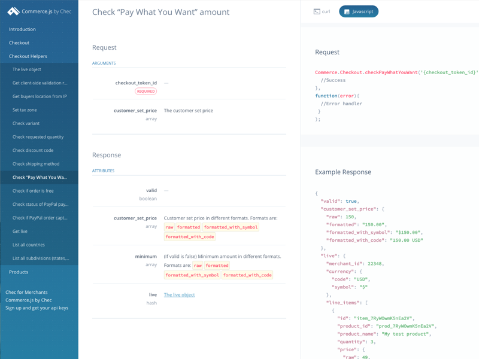Image resolution: width=479 pixels, height=359 pixels.
Task: Select 'Check discount code' in the sidebar
Action: click(32, 150)
